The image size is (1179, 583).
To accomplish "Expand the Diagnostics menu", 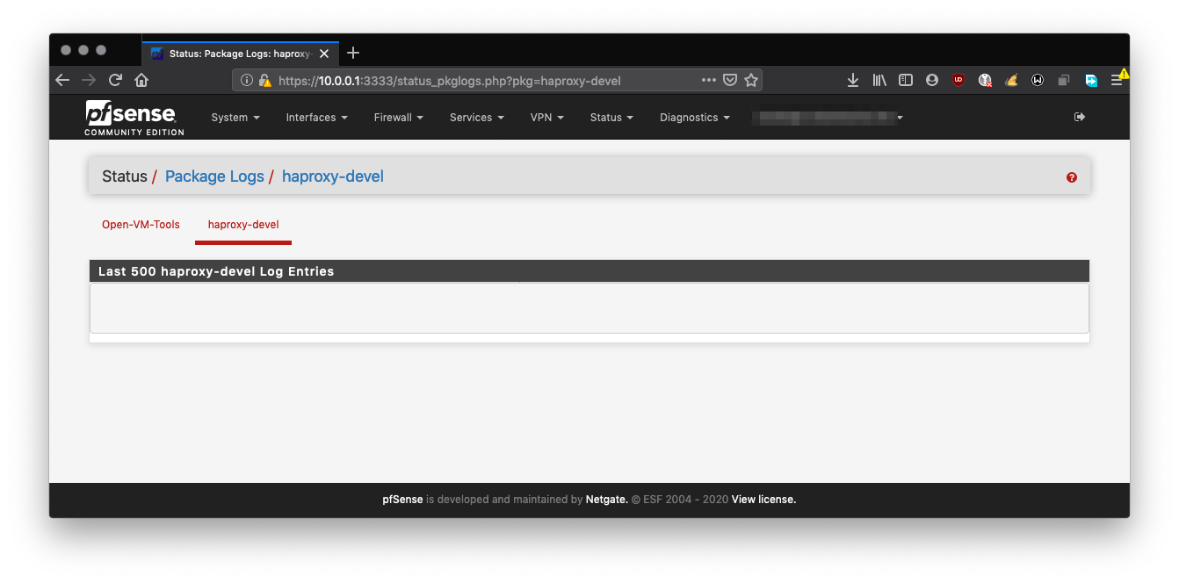I will 695,117.
